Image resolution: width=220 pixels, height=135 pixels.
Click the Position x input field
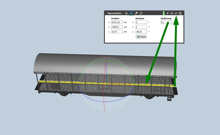117,22
